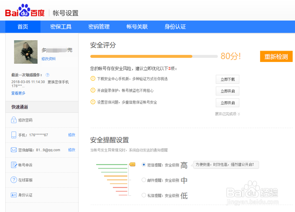Screen dimensions: 295x212
Task: Click the orange security score progress bar
Action: (x=141, y=56)
